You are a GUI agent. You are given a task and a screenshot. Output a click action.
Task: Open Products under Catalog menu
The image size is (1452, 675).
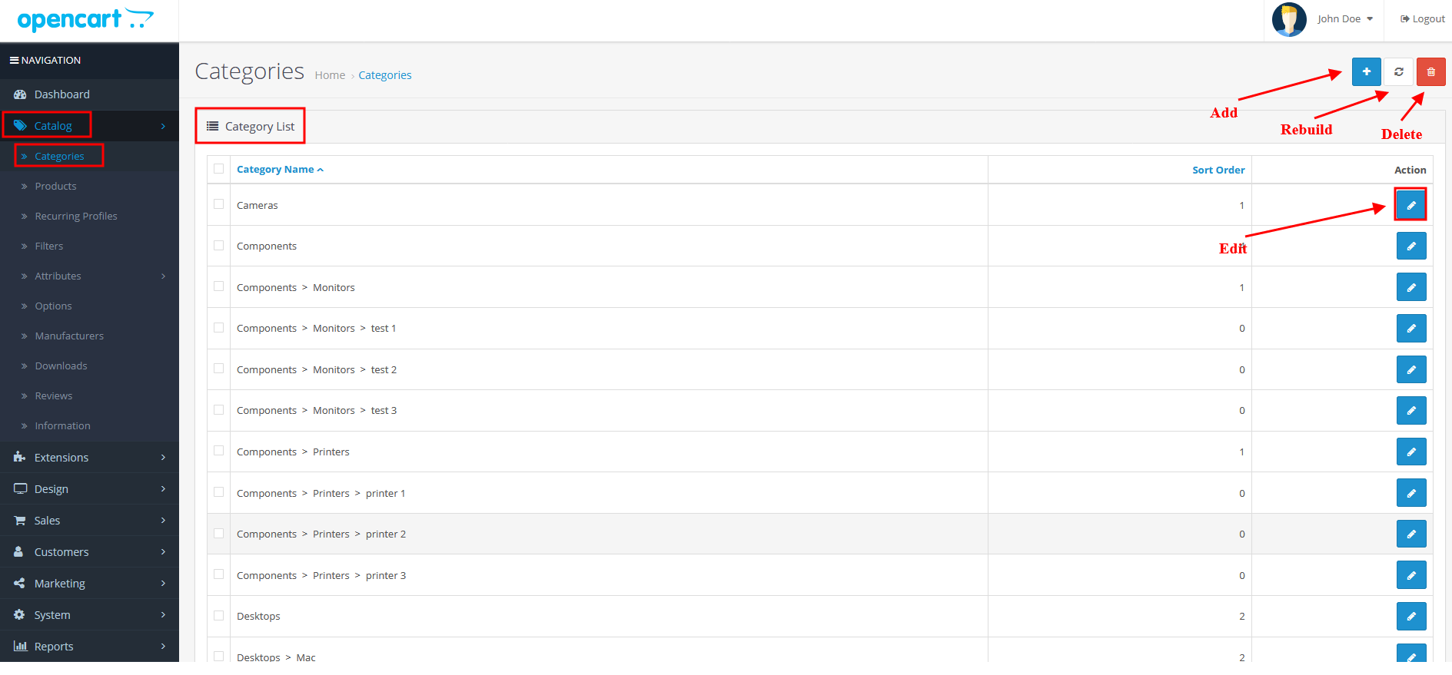pos(55,186)
